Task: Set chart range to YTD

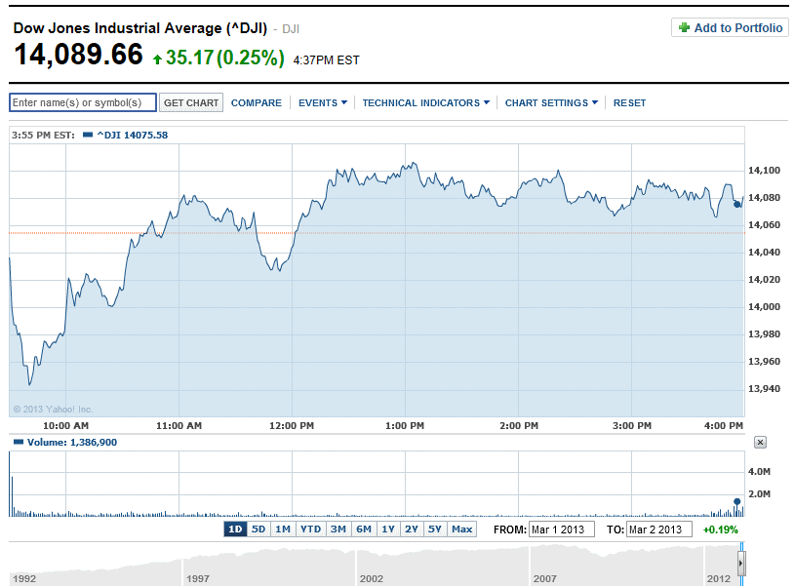Action: pos(310,529)
